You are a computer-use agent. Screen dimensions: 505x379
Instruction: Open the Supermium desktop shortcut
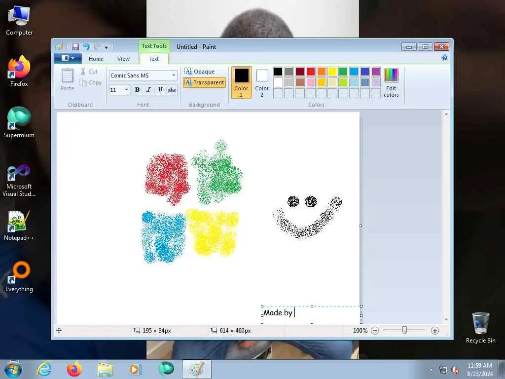coord(19,122)
